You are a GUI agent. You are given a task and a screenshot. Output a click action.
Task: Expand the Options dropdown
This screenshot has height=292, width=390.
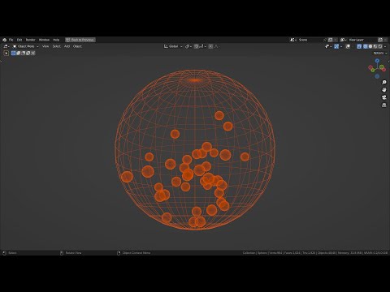click(380, 54)
